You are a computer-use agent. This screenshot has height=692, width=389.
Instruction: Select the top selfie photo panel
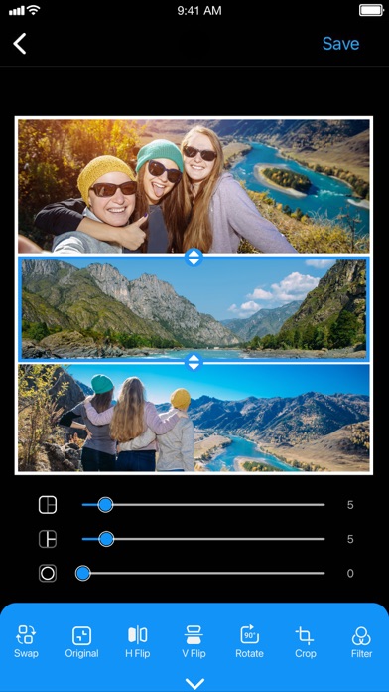pos(194,186)
